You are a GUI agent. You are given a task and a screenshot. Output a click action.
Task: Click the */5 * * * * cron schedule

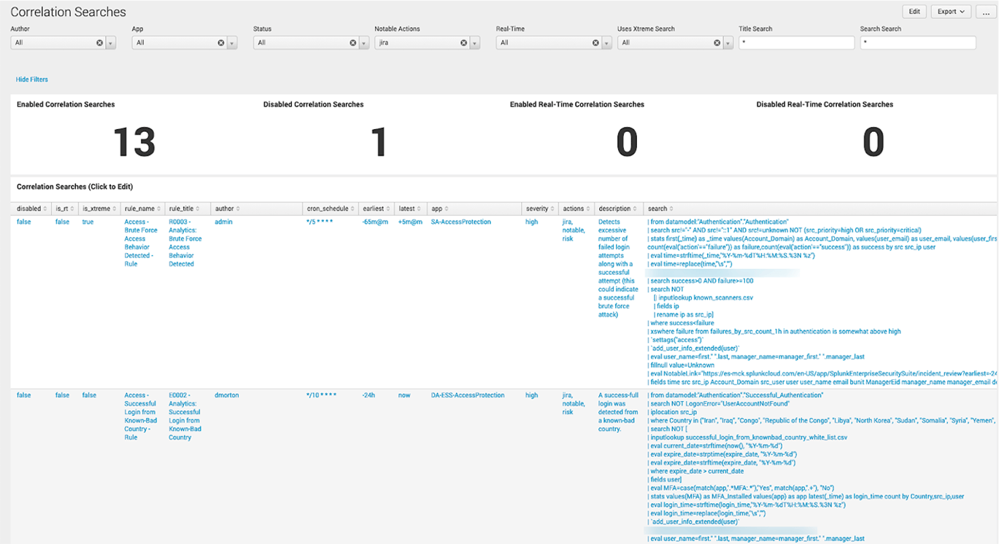(x=320, y=222)
